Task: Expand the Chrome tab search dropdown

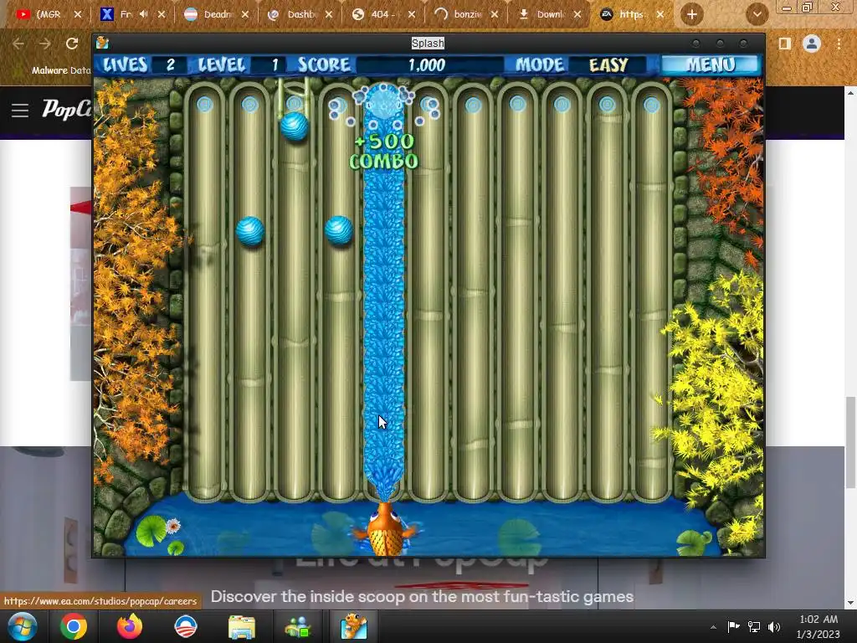Action: (x=757, y=15)
